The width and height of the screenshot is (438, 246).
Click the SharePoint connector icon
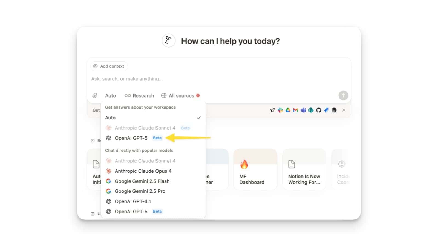(x=311, y=110)
